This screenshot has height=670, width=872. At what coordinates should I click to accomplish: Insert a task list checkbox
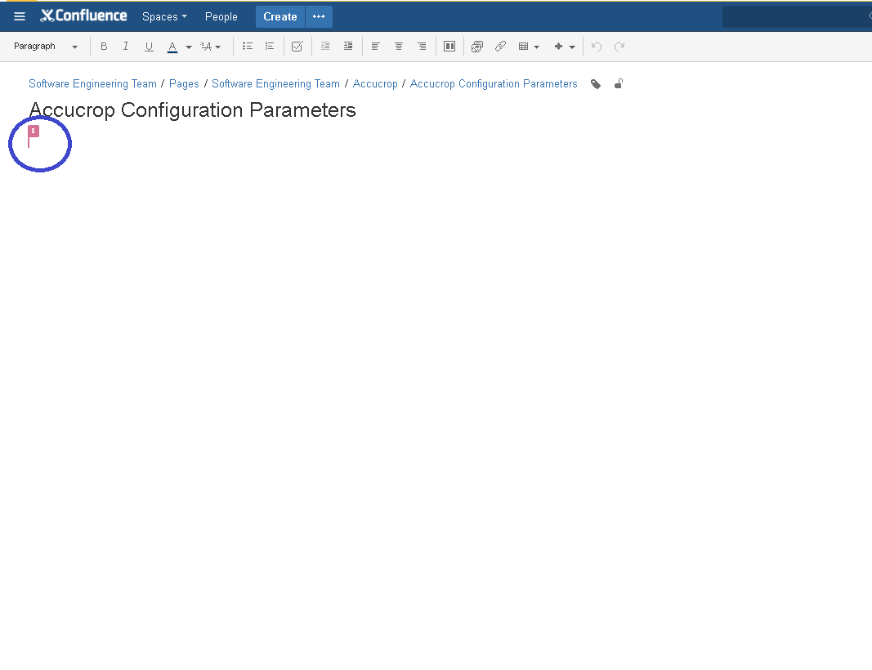(297, 46)
